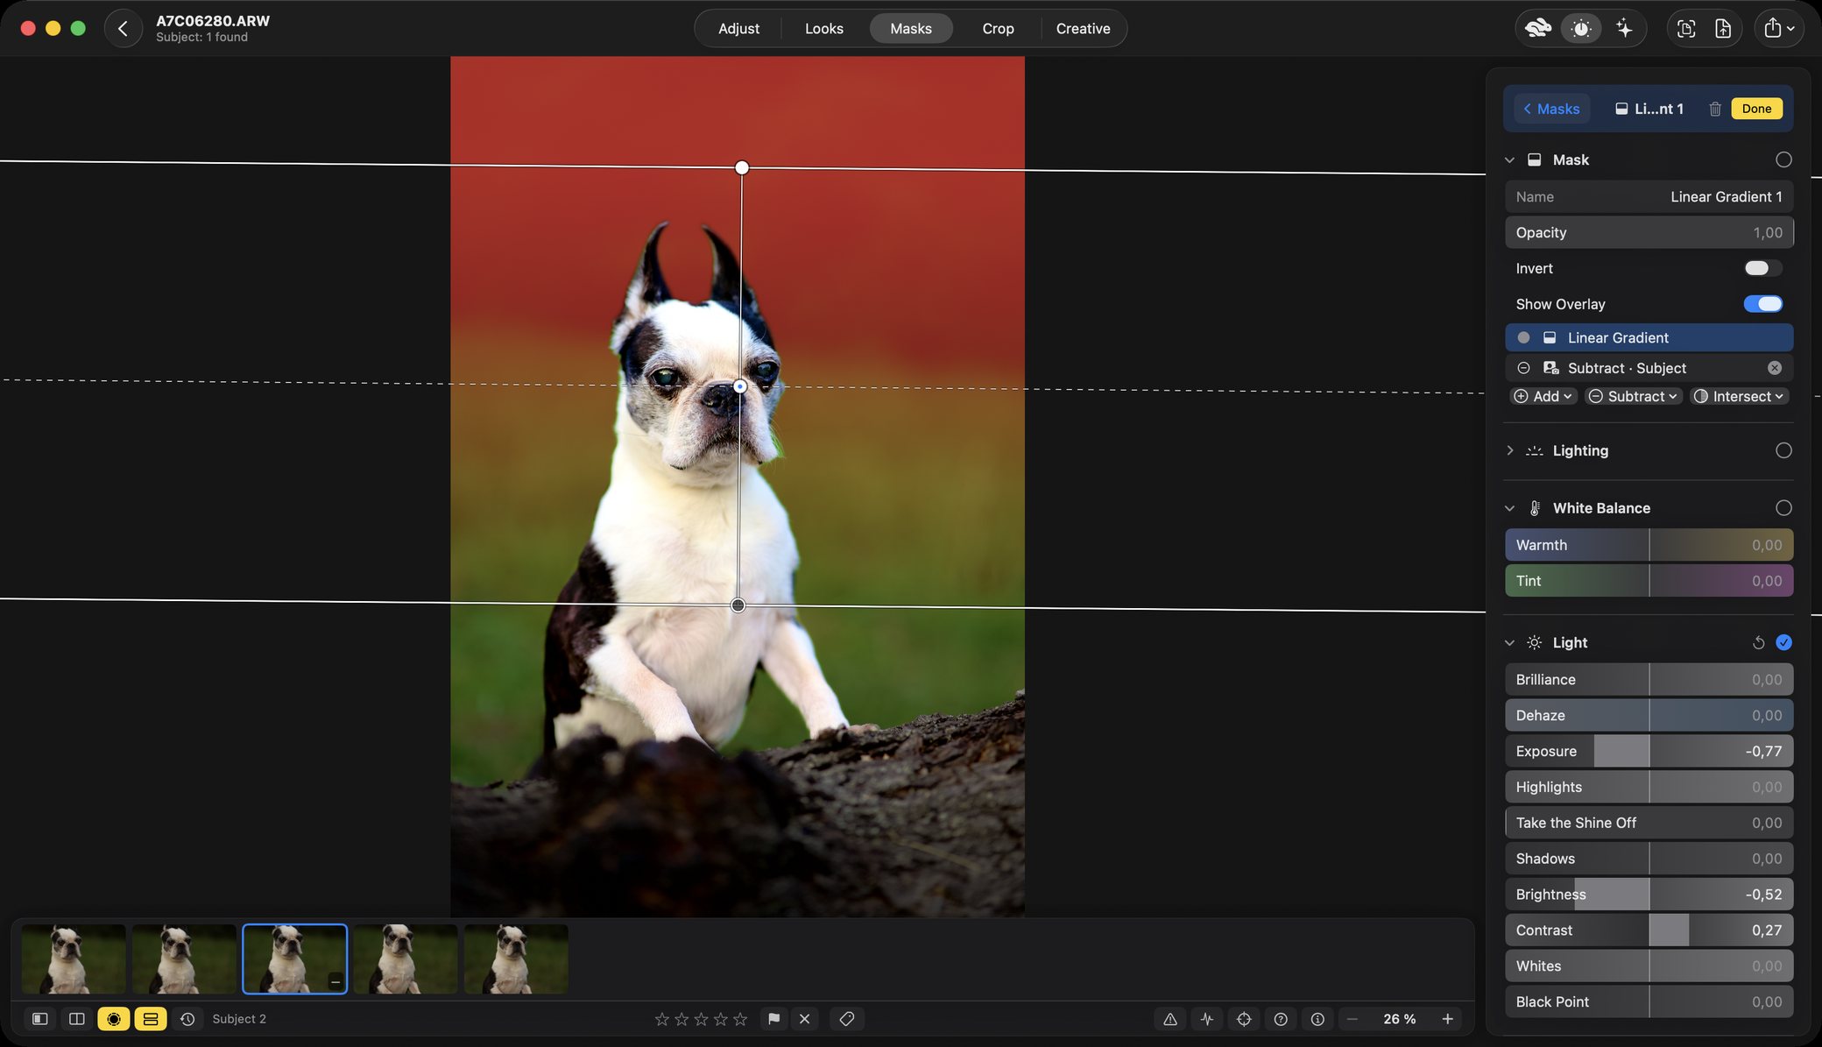This screenshot has width=1822, height=1047.
Task: Switch to the Crop tab
Action: click(x=998, y=28)
